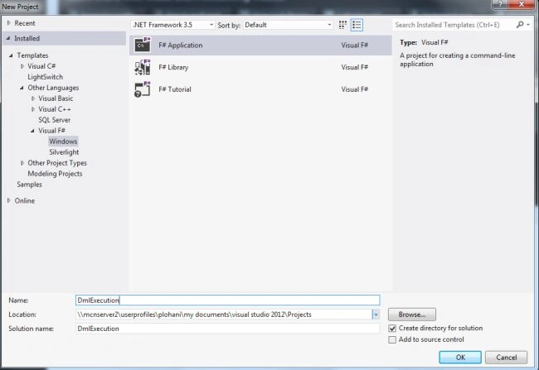This screenshot has width=539, height=370.
Task: Expand the Online section
Action: [9, 200]
